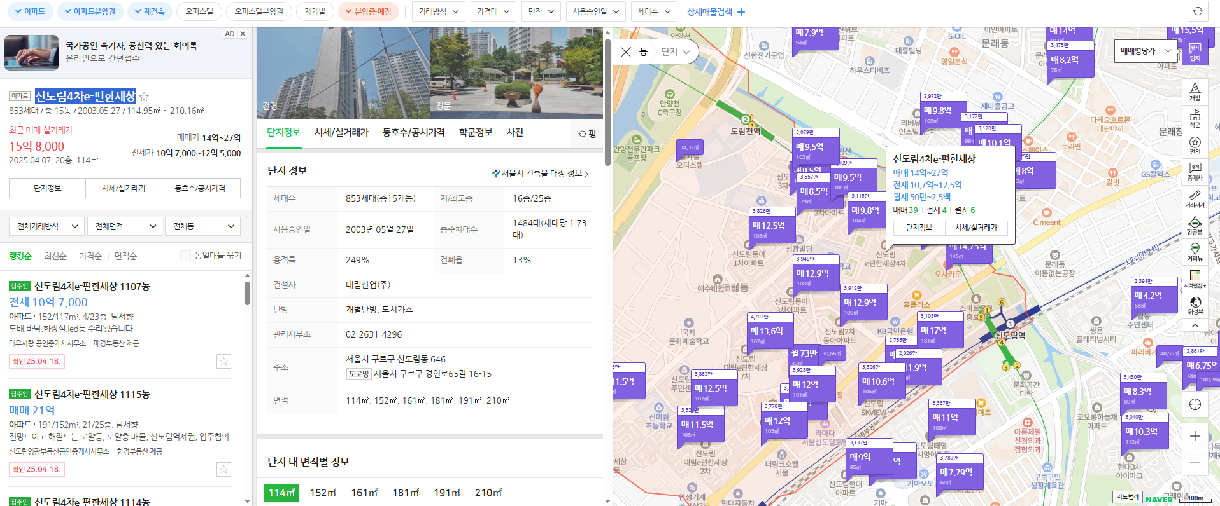Center map on current location
Image resolution: width=1220 pixels, height=506 pixels.
pyautogui.click(x=1195, y=404)
